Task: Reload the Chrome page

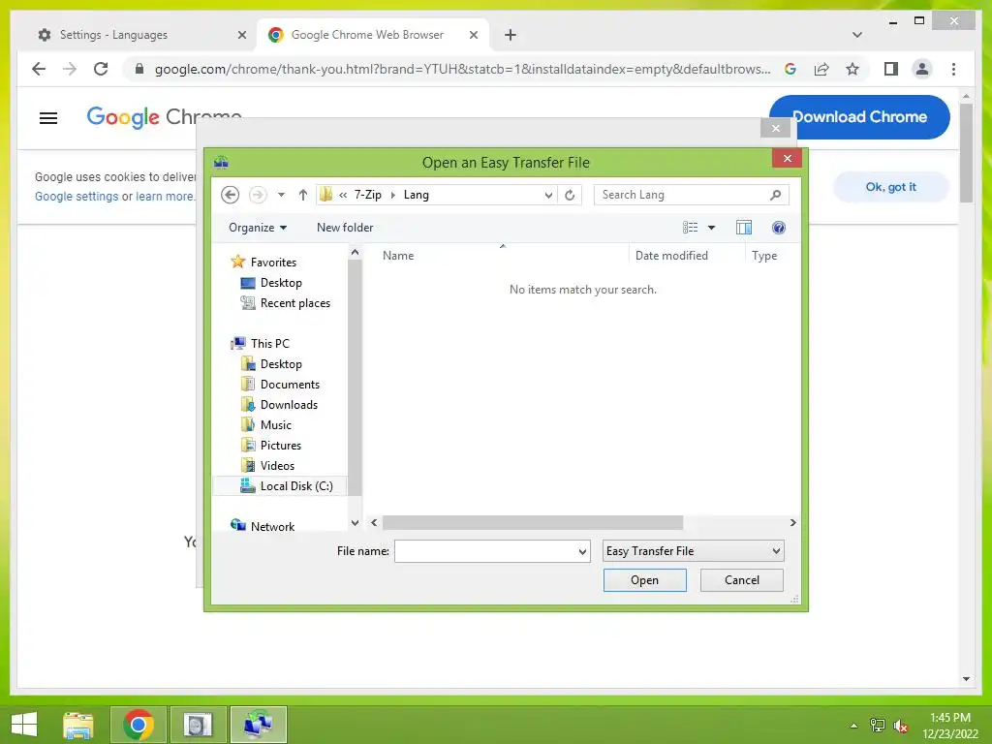Action: pyautogui.click(x=101, y=69)
